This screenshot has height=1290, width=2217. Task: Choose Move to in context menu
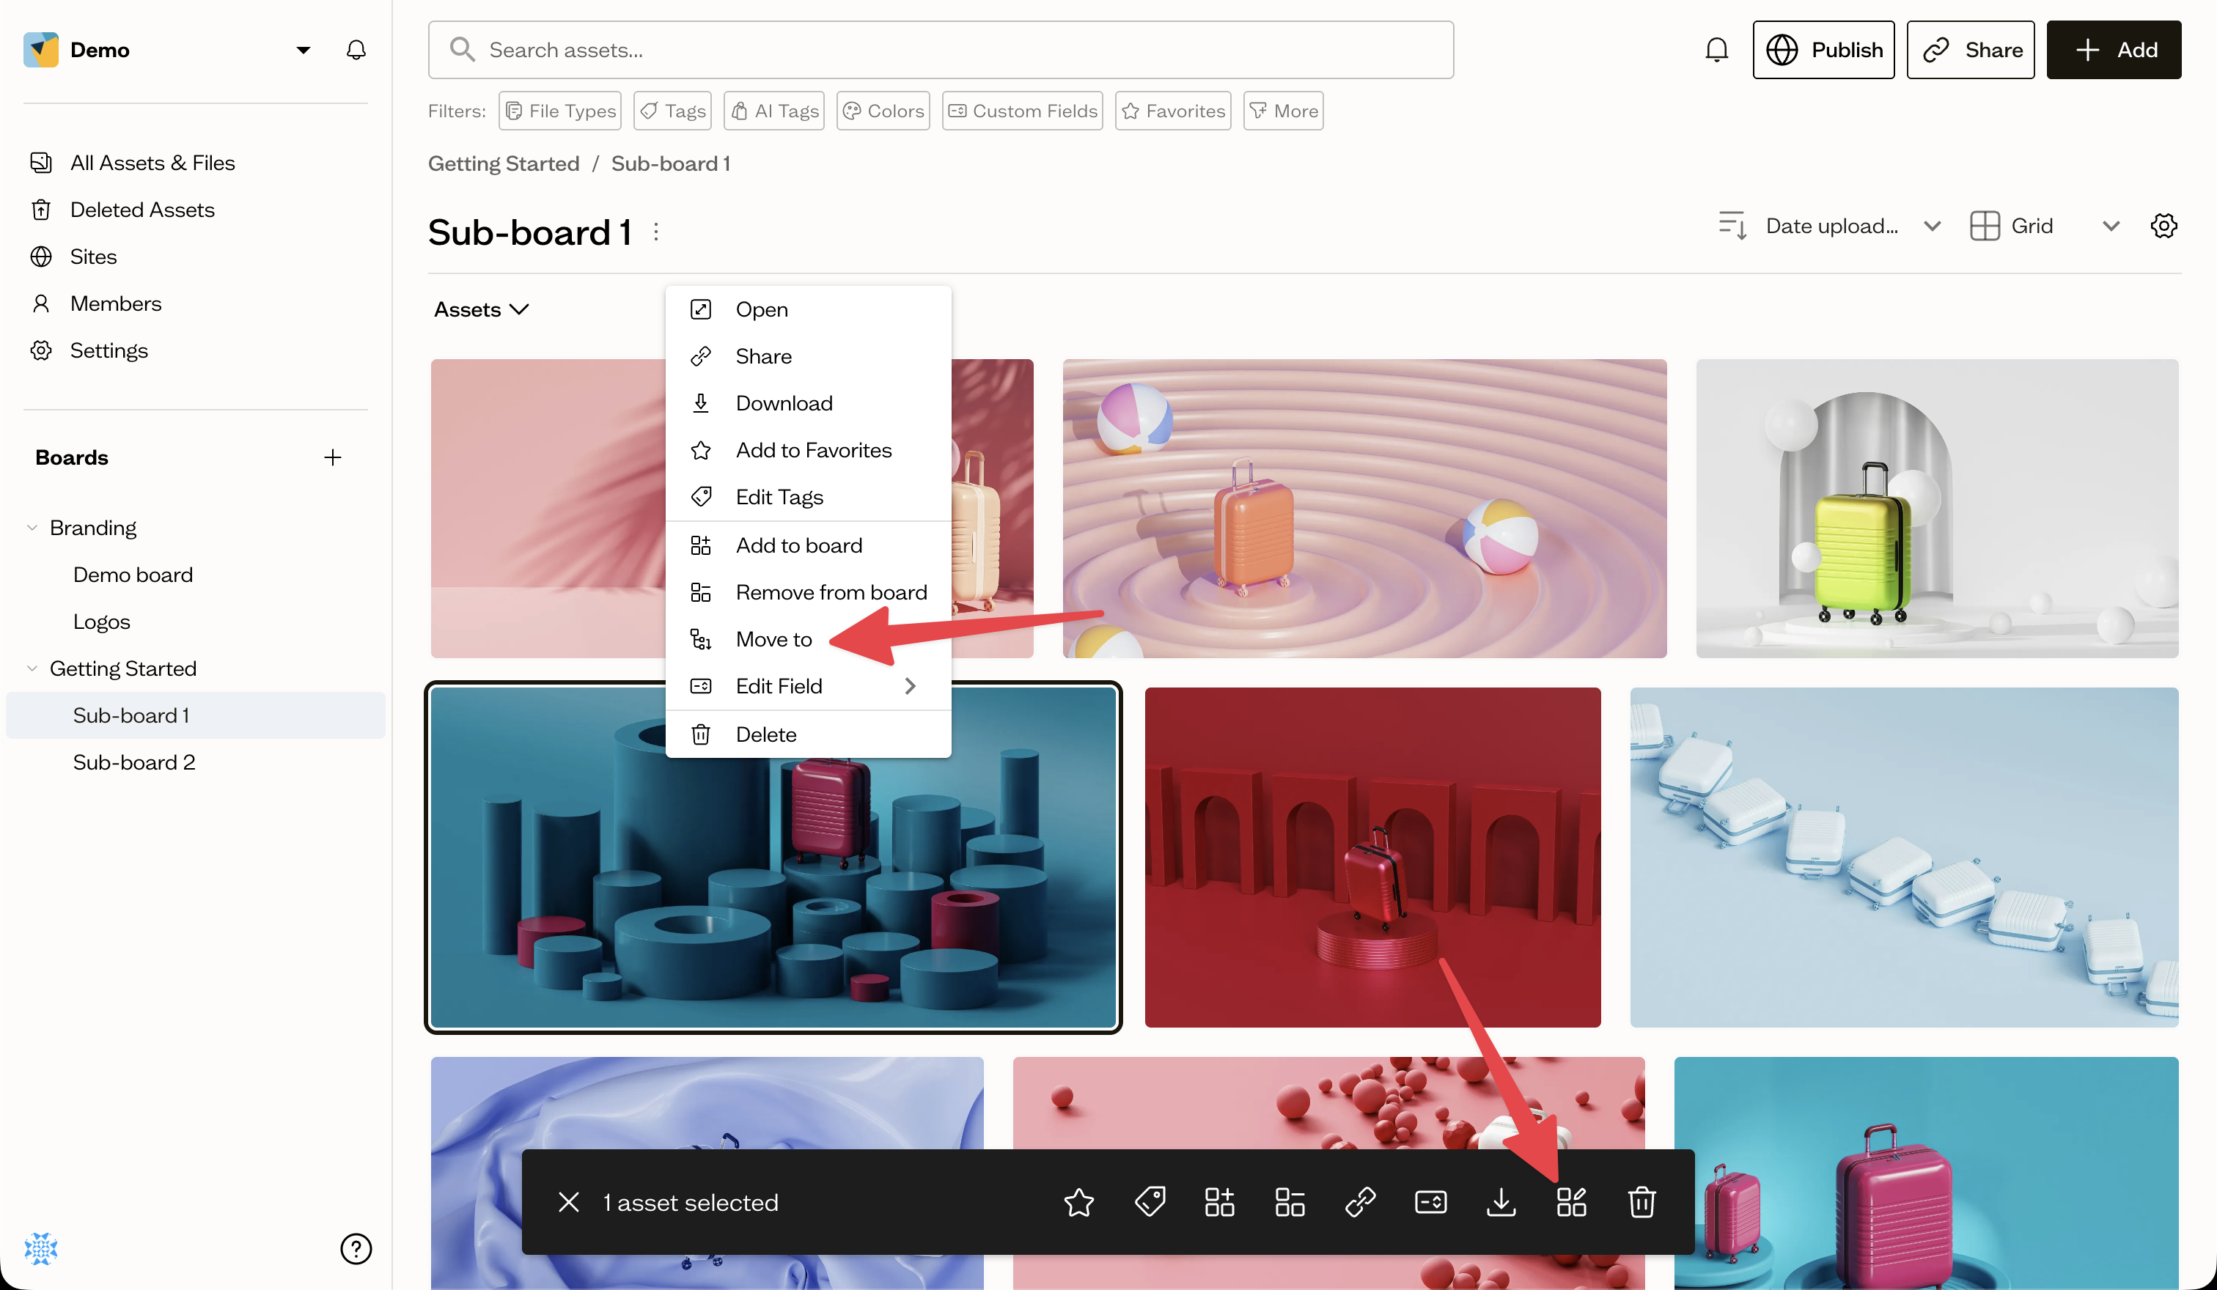(x=809, y=639)
